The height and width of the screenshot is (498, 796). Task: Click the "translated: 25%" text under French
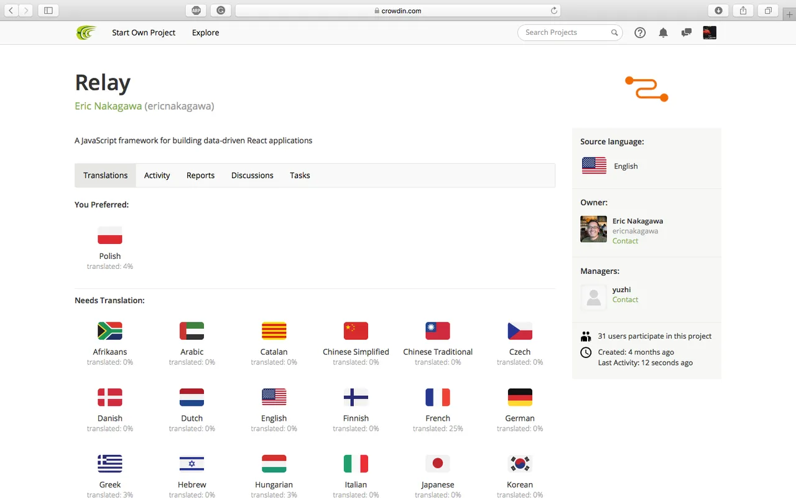coord(438,428)
